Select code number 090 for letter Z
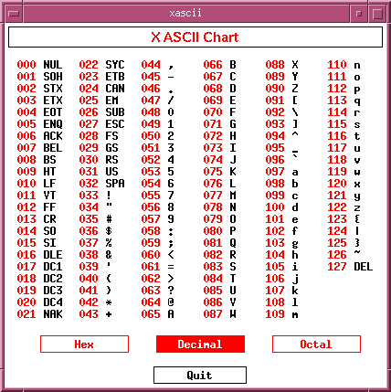The width and height of the screenshot is (391, 392). 275,89
